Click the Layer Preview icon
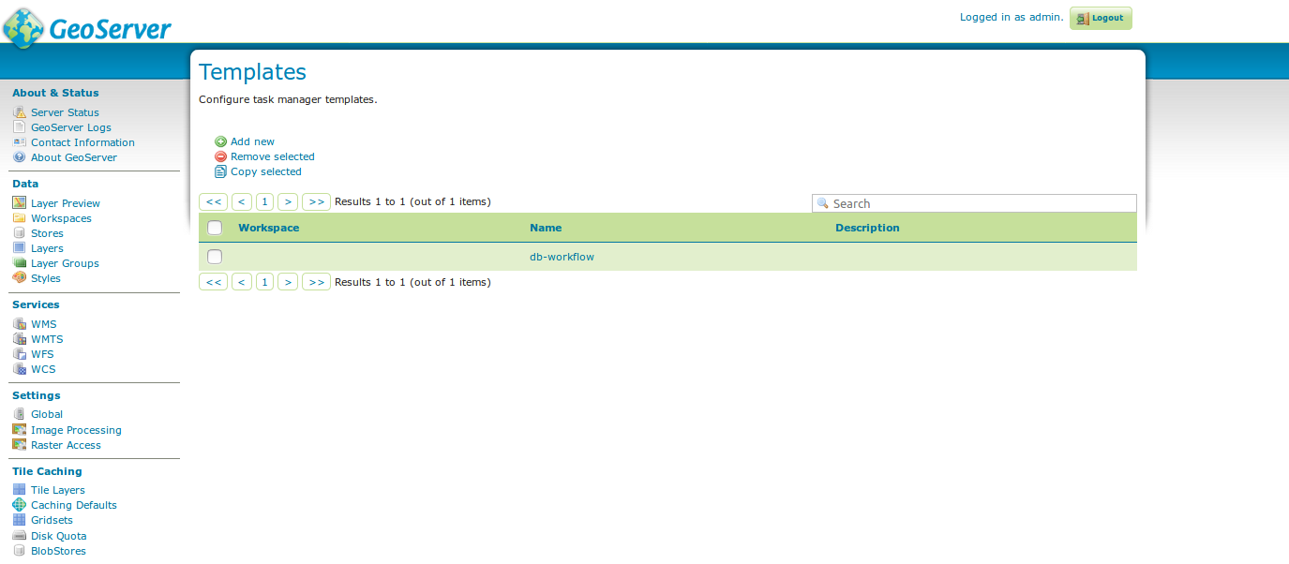This screenshot has height=564, width=1289. point(19,203)
